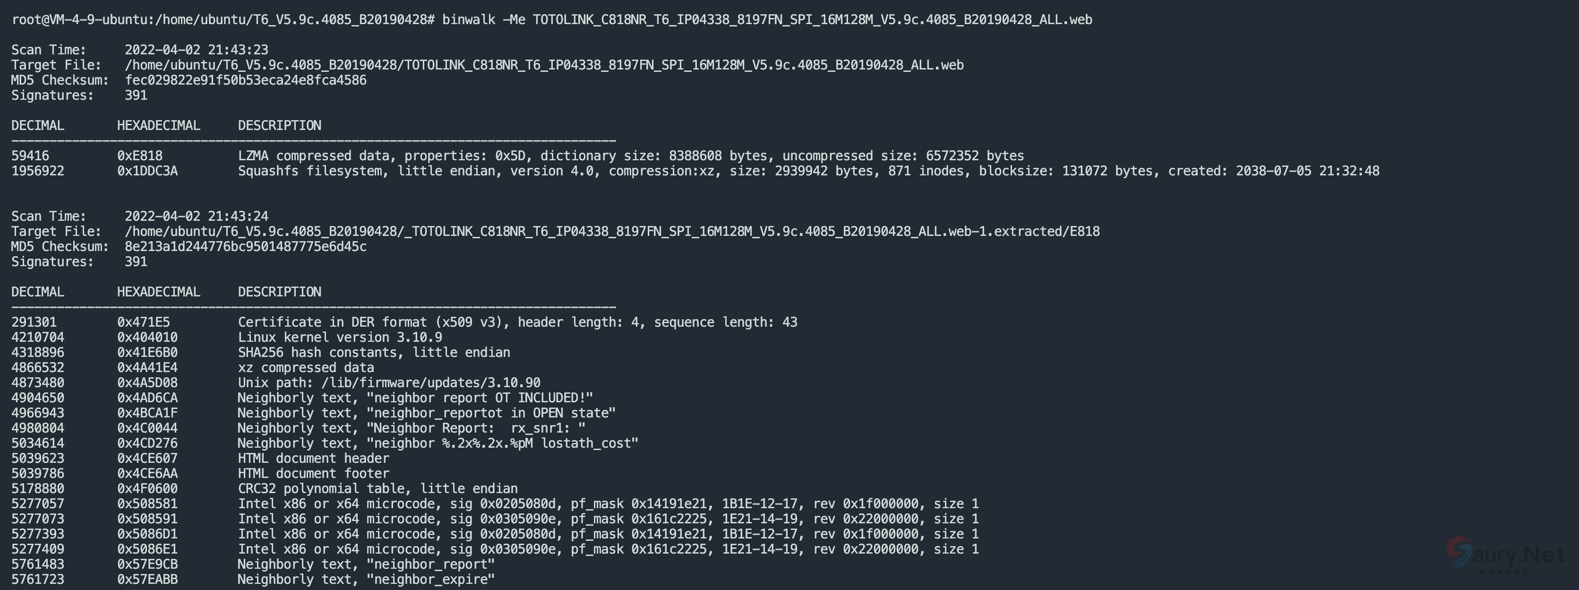The width and height of the screenshot is (1579, 590).
Task: Click the CRC32 polynomial table line
Action: coord(377,489)
